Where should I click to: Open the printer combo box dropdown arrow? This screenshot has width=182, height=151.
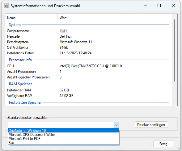[116, 125]
